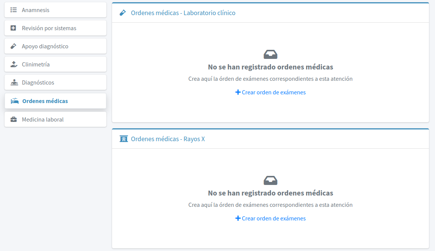Click the Medicina laboral briefcase icon

(x=14, y=120)
